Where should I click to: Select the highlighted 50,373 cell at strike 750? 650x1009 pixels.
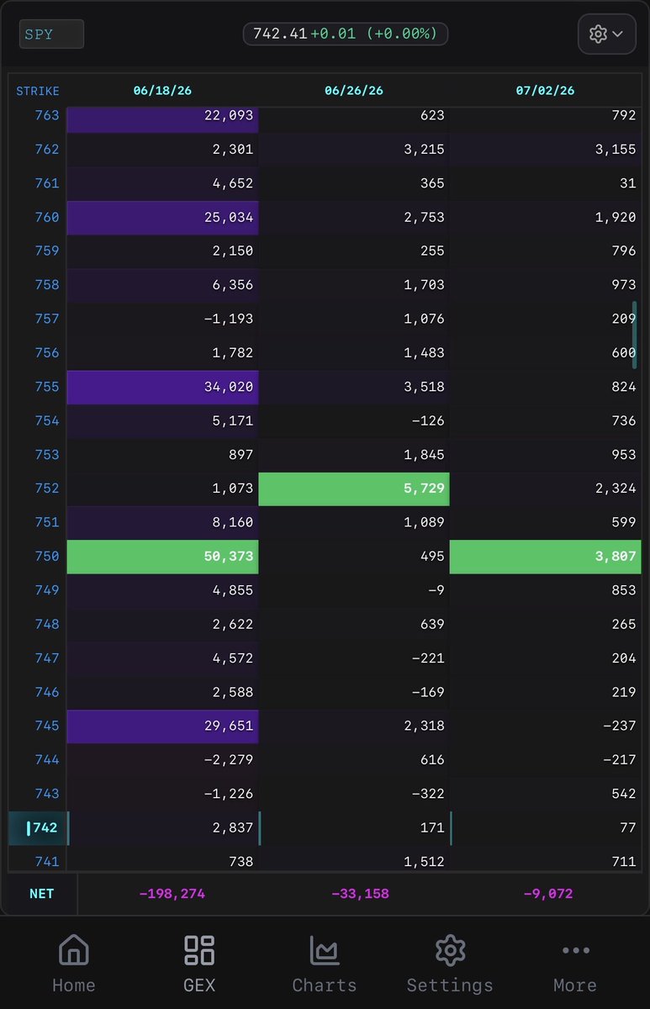click(162, 557)
